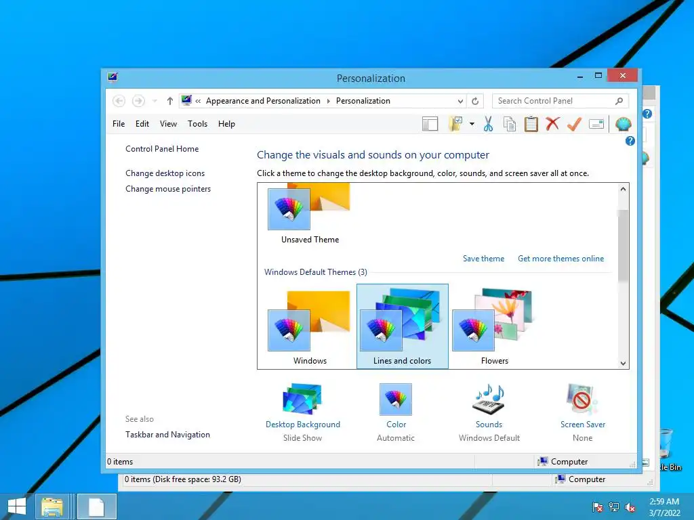
Task: Click the network tray icon
Action: tap(614, 507)
